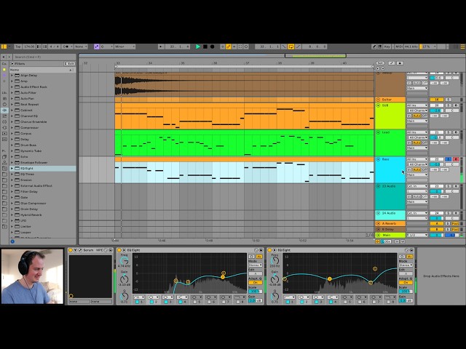
Task: Click the yellow hamburger icon at top right
Action: (462, 47)
